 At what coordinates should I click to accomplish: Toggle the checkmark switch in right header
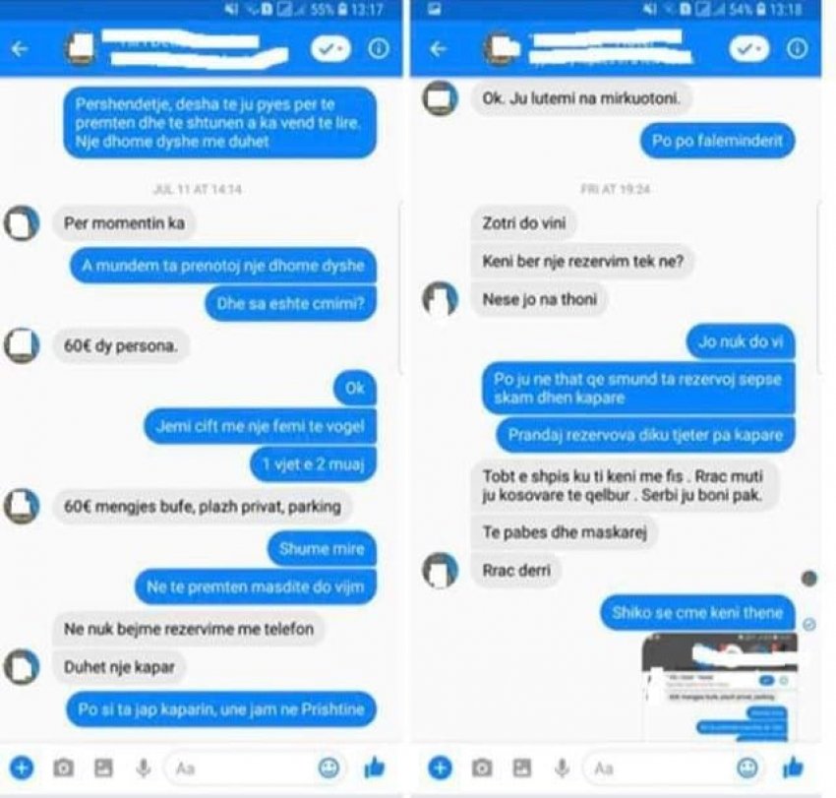pos(749,49)
